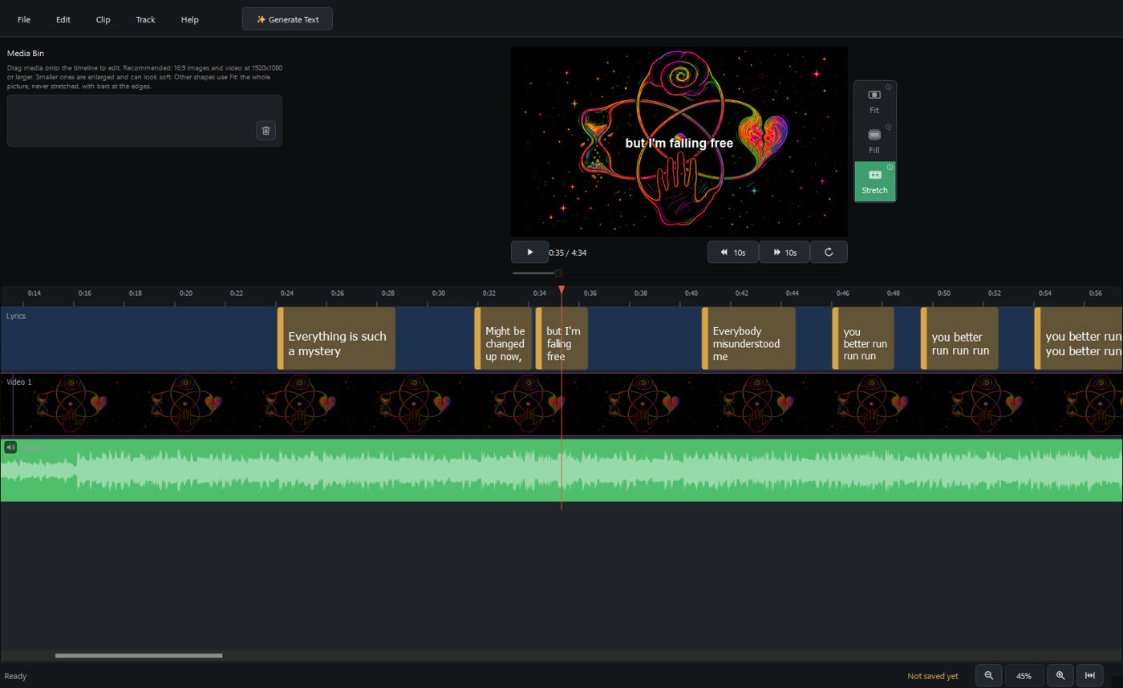This screenshot has height=688, width=1123.
Task: Click the Media Bin drop area
Action: [144, 120]
